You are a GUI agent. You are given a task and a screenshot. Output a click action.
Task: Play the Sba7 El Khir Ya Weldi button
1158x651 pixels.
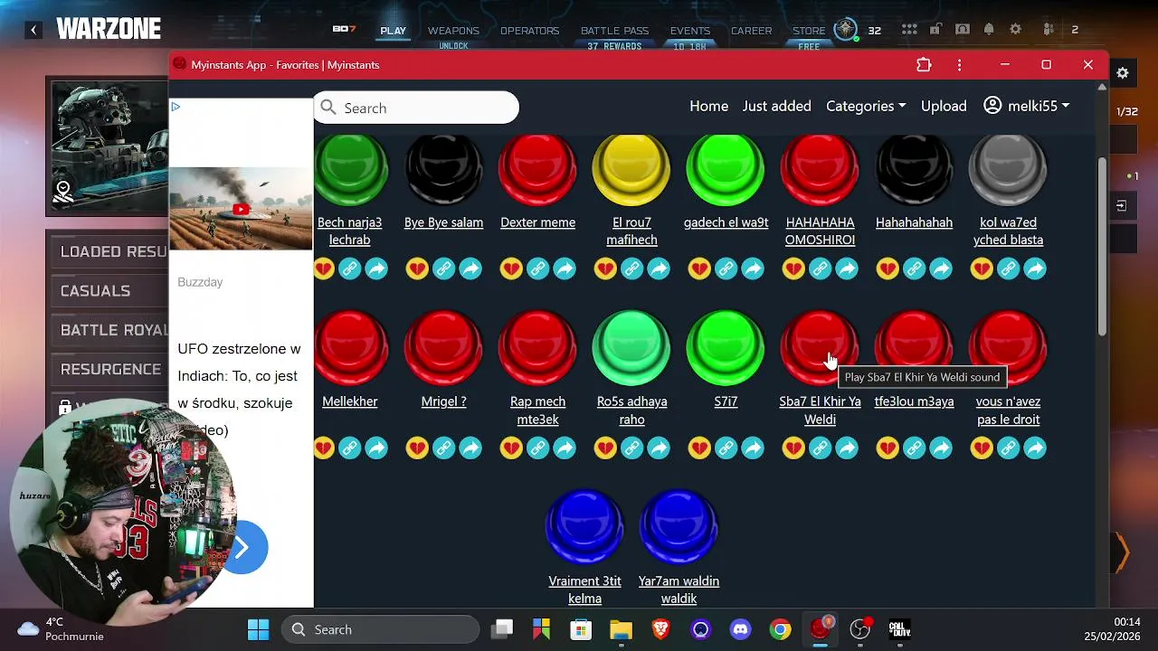pyautogui.click(x=820, y=348)
